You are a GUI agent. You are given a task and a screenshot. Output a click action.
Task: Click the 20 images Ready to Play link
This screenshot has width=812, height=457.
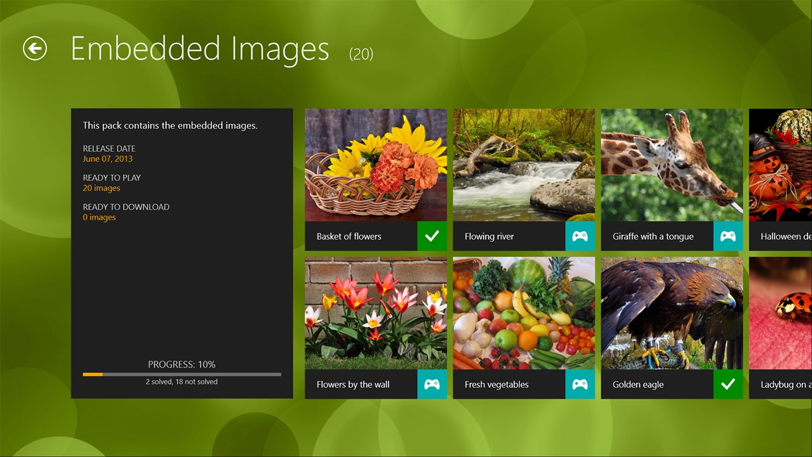pyautogui.click(x=101, y=188)
